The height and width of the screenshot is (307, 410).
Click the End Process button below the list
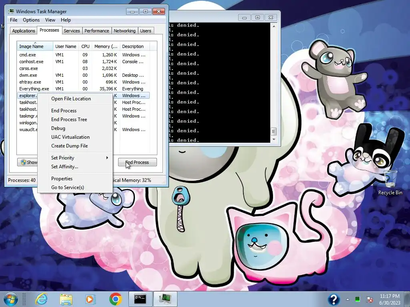pos(138,162)
